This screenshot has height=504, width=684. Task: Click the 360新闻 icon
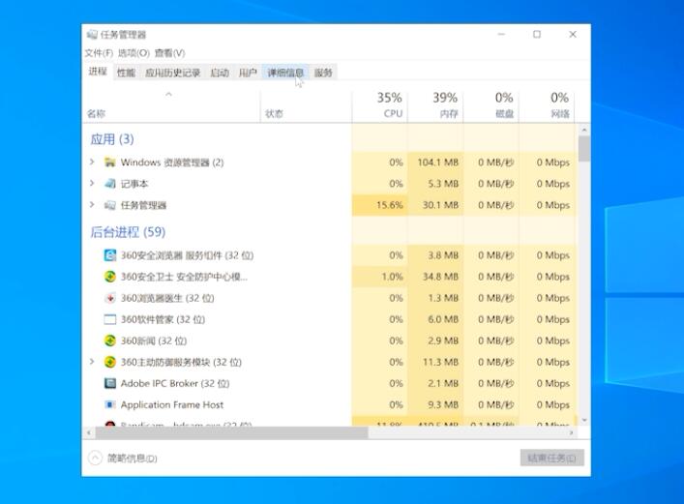tap(110, 341)
